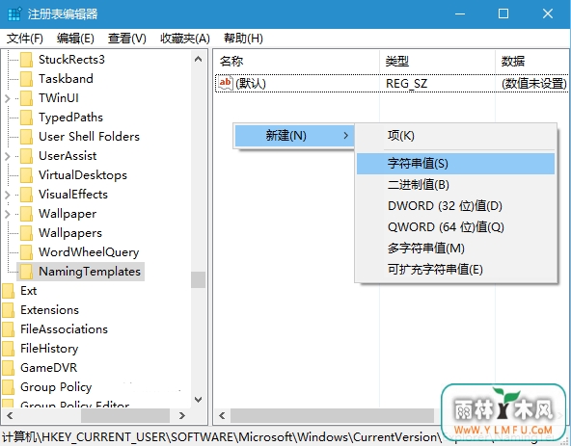Choose 多字符串值(M) from the submenu
The image size is (571, 446).
click(455, 249)
